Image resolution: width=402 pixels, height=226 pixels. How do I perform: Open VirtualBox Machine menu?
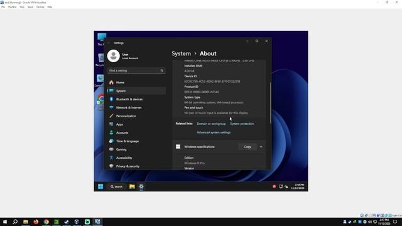(x=12, y=7)
